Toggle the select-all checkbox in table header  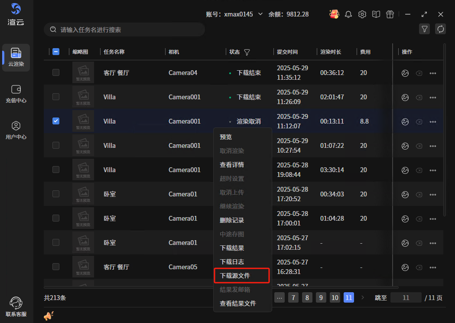pyautogui.click(x=56, y=52)
